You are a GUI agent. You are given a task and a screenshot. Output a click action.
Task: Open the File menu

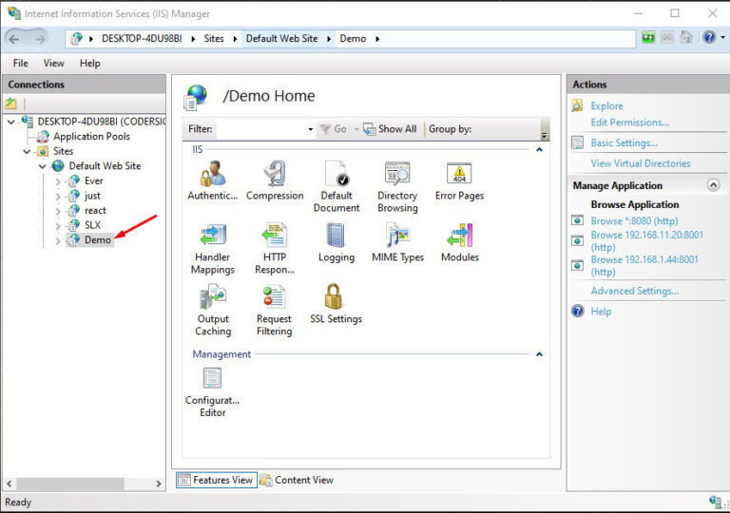tap(21, 64)
